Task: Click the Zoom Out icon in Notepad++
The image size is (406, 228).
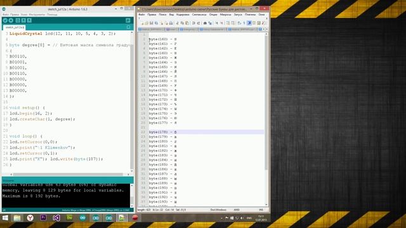Action: tap(221, 23)
